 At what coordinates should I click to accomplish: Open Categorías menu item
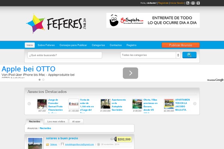tap(98, 45)
